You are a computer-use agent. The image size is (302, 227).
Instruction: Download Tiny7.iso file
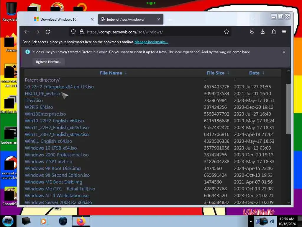[34, 100]
